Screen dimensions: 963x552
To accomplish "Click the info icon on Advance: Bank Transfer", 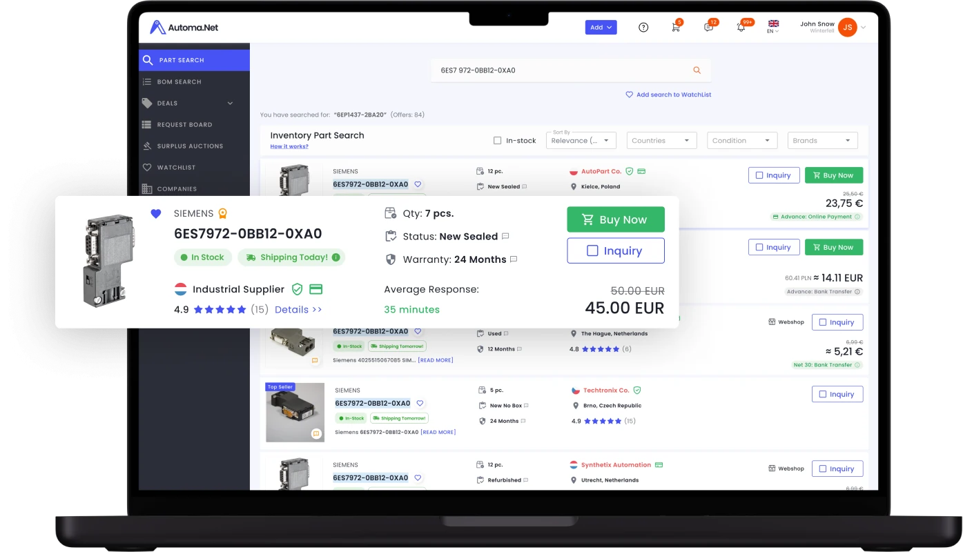I will click(858, 292).
